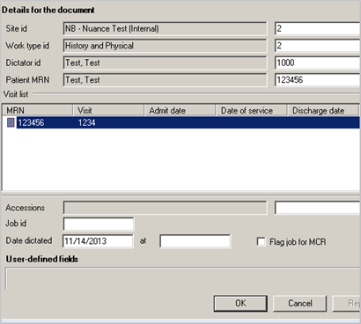Enable the Flag job for MCR checkbox

pos(261,241)
